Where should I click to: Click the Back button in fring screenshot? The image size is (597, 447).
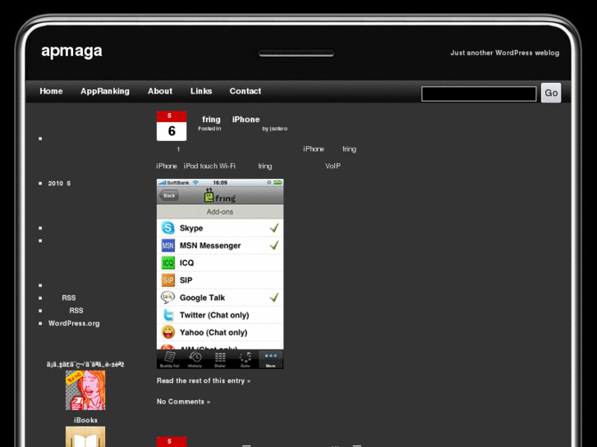pos(168,195)
